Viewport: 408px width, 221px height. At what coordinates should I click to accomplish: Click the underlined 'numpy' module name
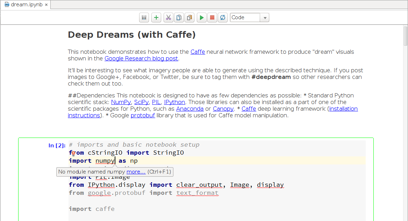105,161
